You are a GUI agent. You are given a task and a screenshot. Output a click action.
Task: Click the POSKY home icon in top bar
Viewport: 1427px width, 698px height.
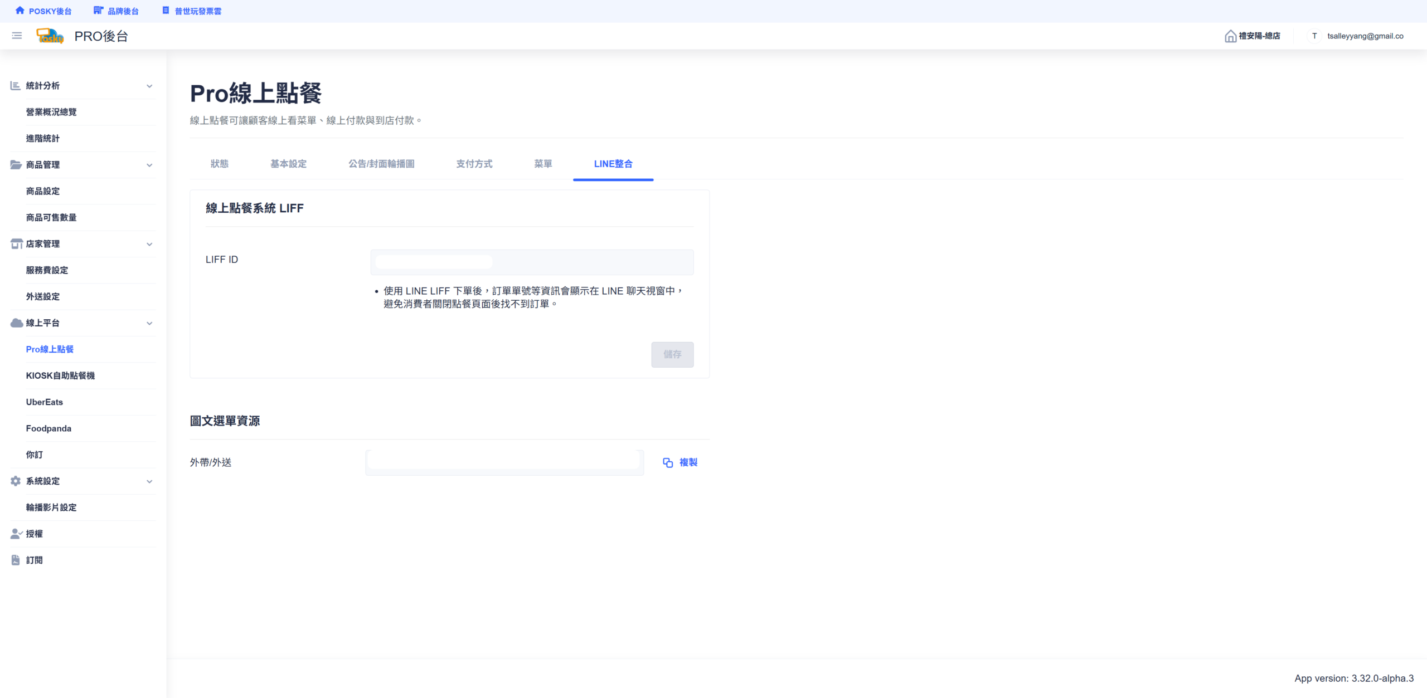20,11
